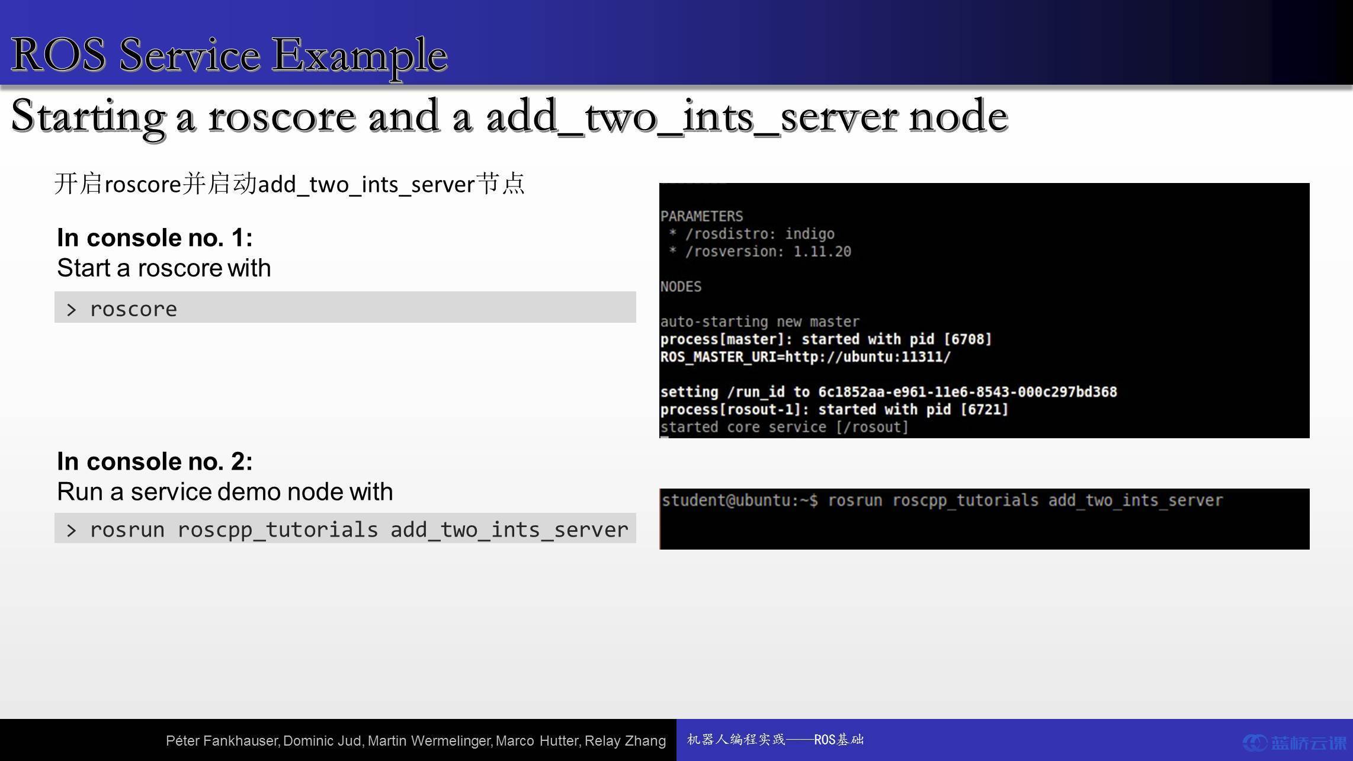Click the 'setting /run_id to 6c1852aa...' line
1353x761 pixels.
889,392
